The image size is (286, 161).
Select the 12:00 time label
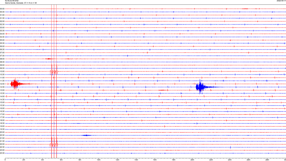[x=2, y=84]
